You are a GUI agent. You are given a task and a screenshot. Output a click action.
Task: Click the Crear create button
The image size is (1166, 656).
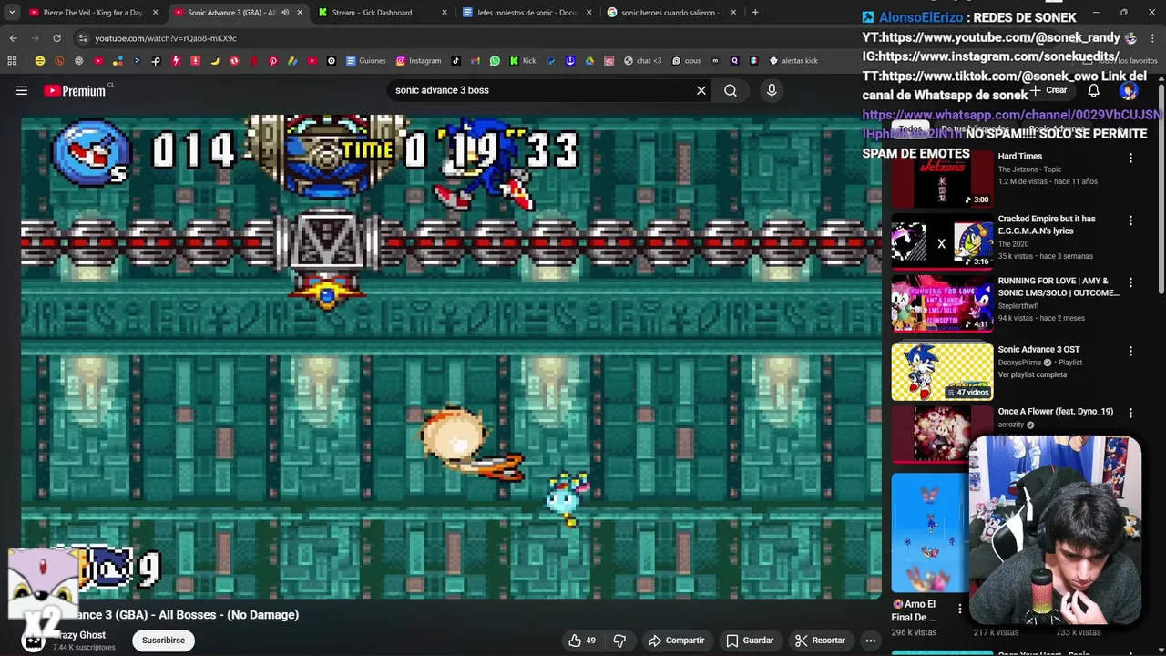click(1048, 90)
